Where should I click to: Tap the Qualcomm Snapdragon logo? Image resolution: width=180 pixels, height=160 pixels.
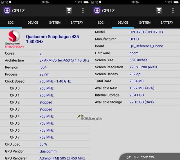click(14, 39)
